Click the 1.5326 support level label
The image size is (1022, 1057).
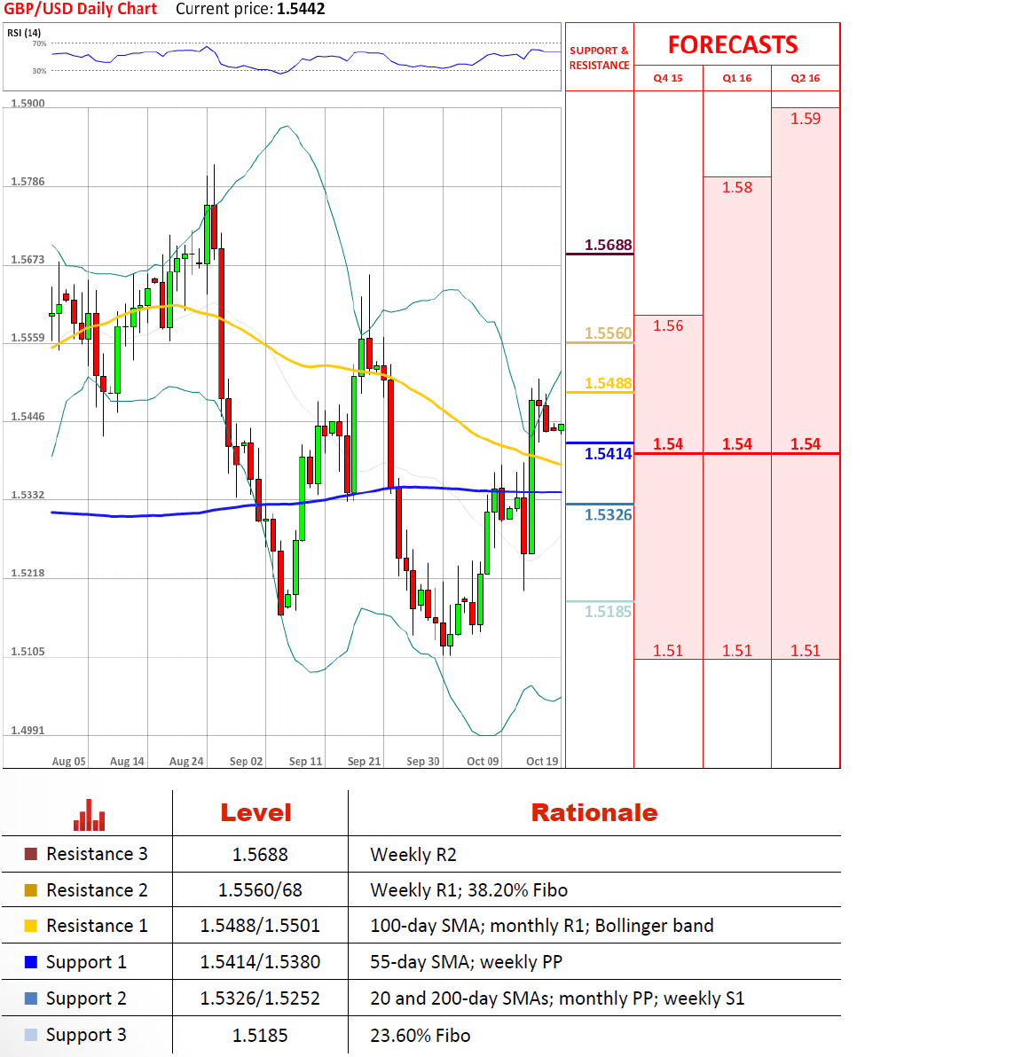608,515
